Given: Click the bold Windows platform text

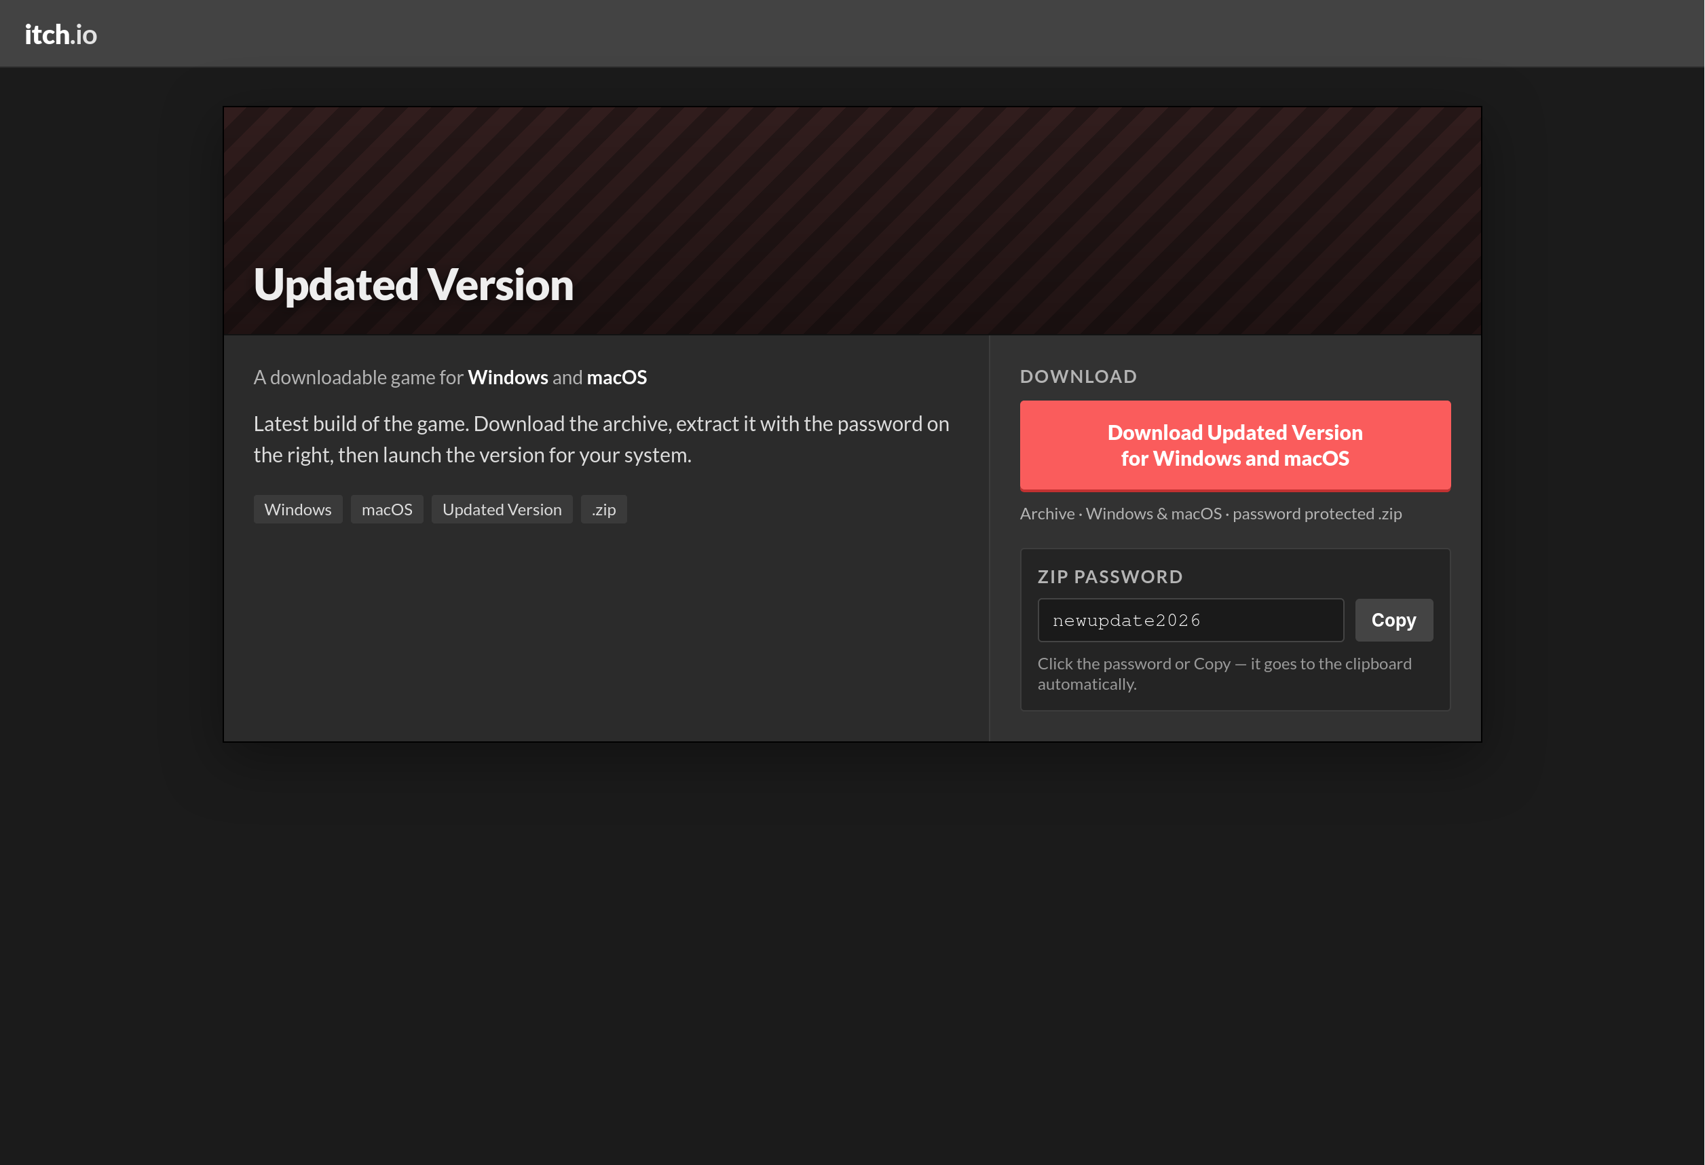Looking at the screenshot, I should click(508, 377).
